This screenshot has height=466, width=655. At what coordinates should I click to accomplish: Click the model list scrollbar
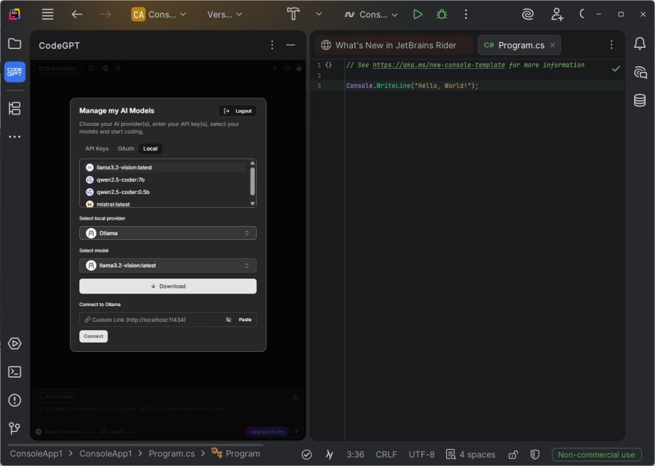253,180
